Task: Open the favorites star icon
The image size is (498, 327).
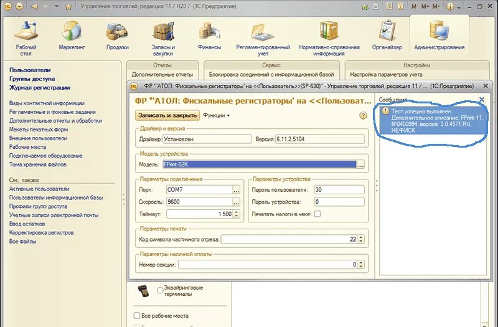Action: (x=68, y=6)
